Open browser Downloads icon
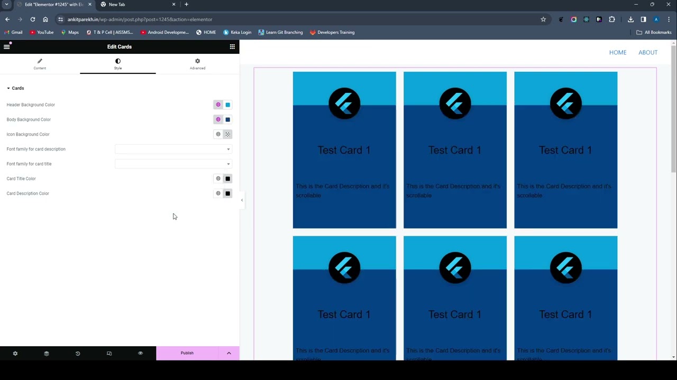 (x=630, y=20)
